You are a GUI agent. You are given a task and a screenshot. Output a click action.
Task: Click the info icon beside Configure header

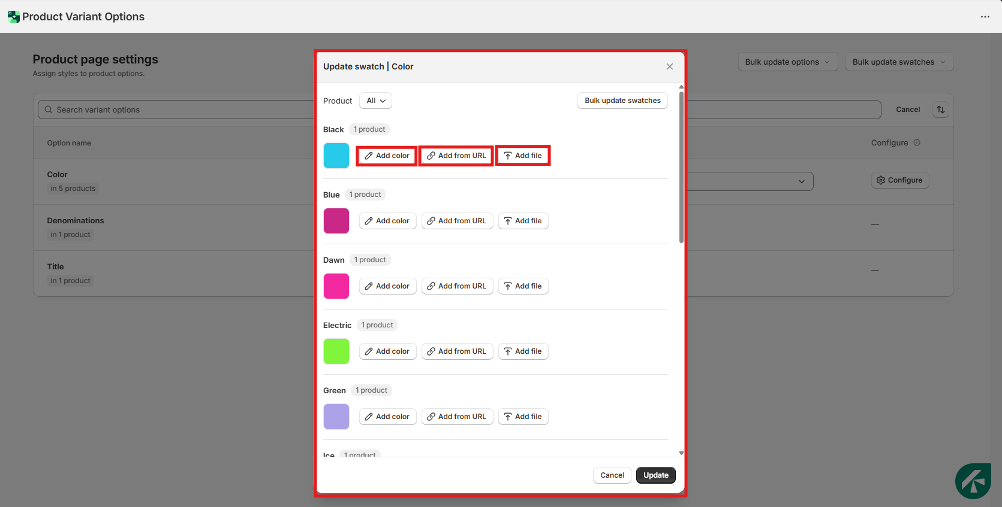[916, 142]
